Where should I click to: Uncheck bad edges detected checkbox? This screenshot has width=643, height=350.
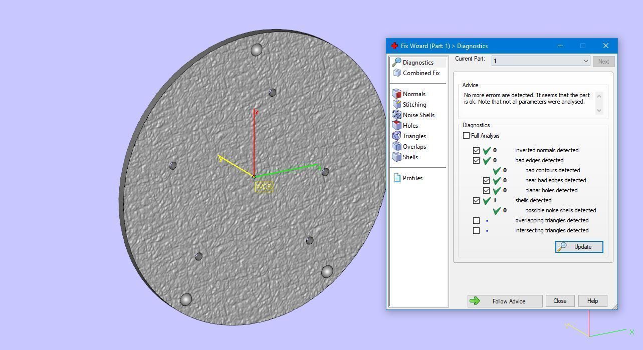(476, 160)
